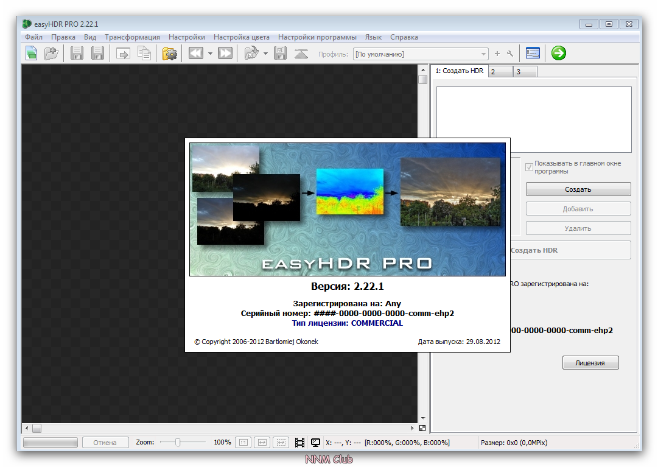Click the new HDR project icon
Viewport: 658px width, 467px height.
click(x=32, y=54)
